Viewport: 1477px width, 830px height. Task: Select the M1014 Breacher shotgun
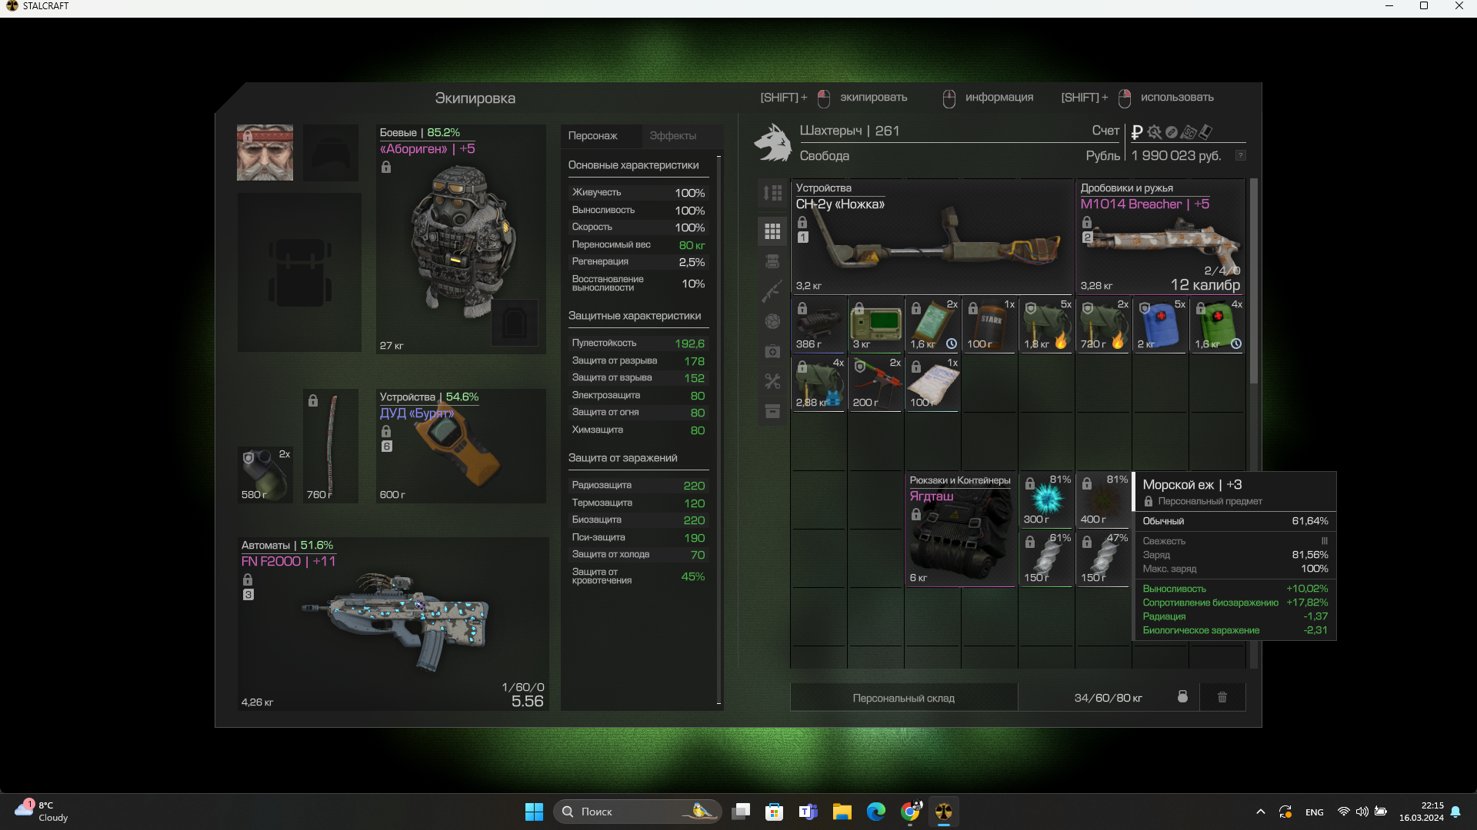pyautogui.click(x=1160, y=237)
